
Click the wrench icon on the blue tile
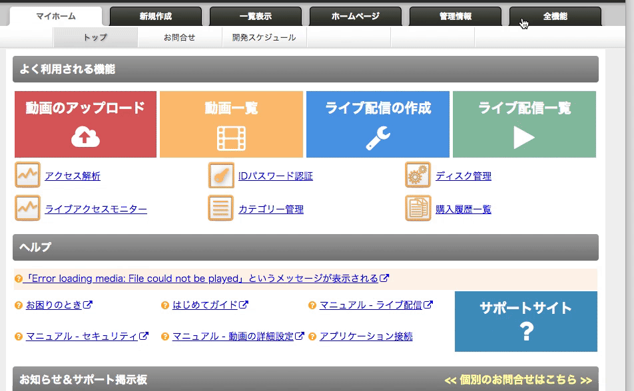[378, 138]
